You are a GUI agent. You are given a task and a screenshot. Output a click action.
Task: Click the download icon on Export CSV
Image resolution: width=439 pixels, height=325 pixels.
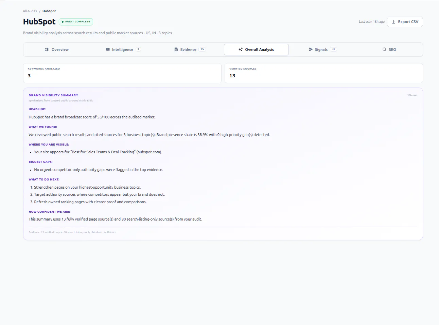(x=394, y=22)
